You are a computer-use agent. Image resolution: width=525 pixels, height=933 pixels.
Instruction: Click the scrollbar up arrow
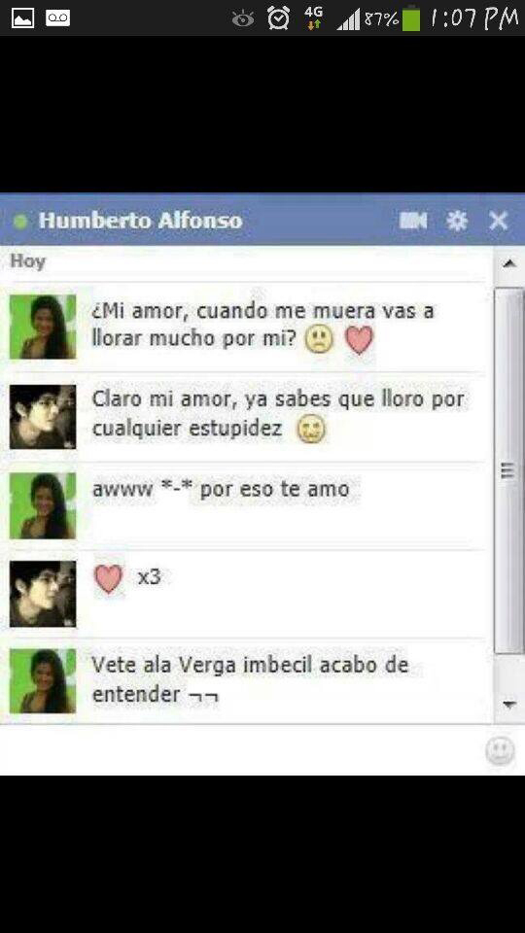tap(509, 264)
